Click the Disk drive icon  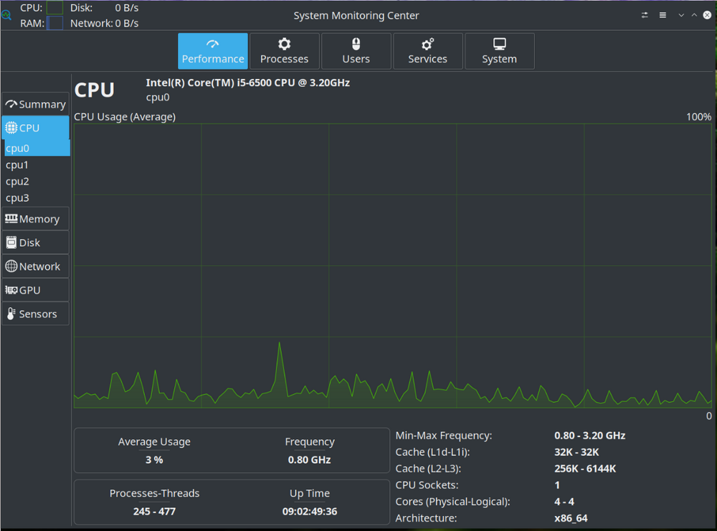(11, 243)
